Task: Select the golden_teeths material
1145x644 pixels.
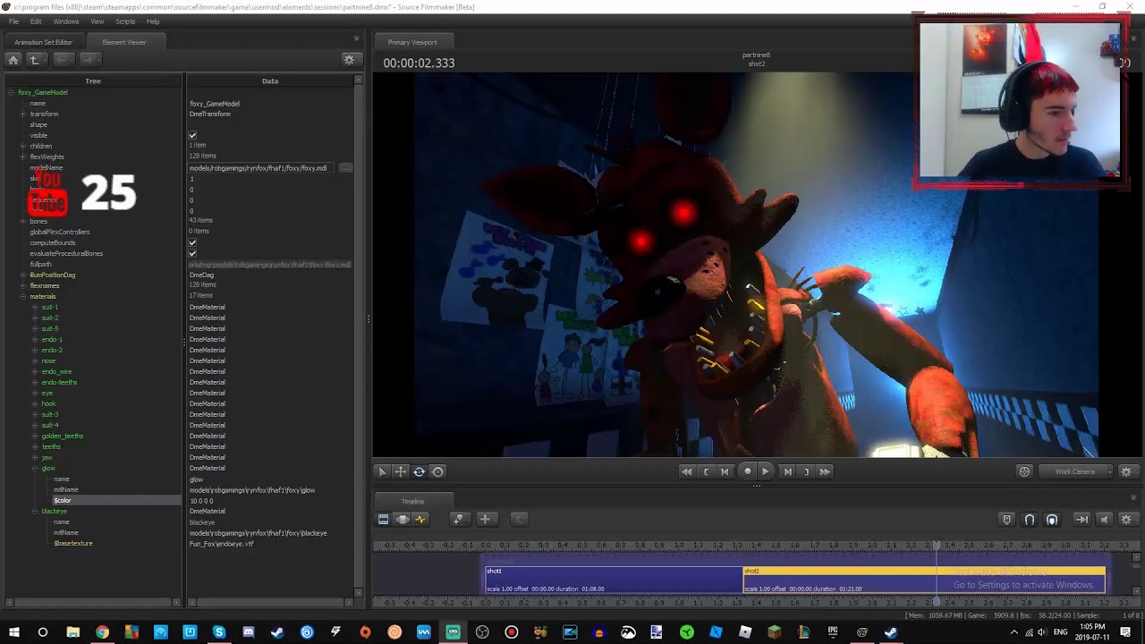Action: 62,436
